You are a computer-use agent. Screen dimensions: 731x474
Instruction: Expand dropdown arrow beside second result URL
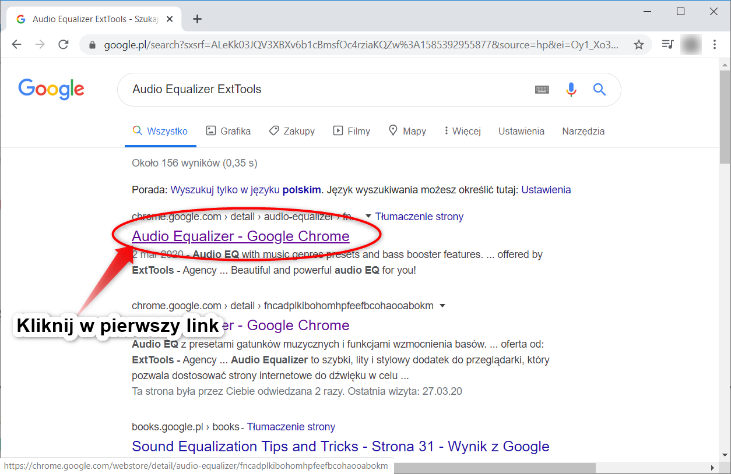442,306
